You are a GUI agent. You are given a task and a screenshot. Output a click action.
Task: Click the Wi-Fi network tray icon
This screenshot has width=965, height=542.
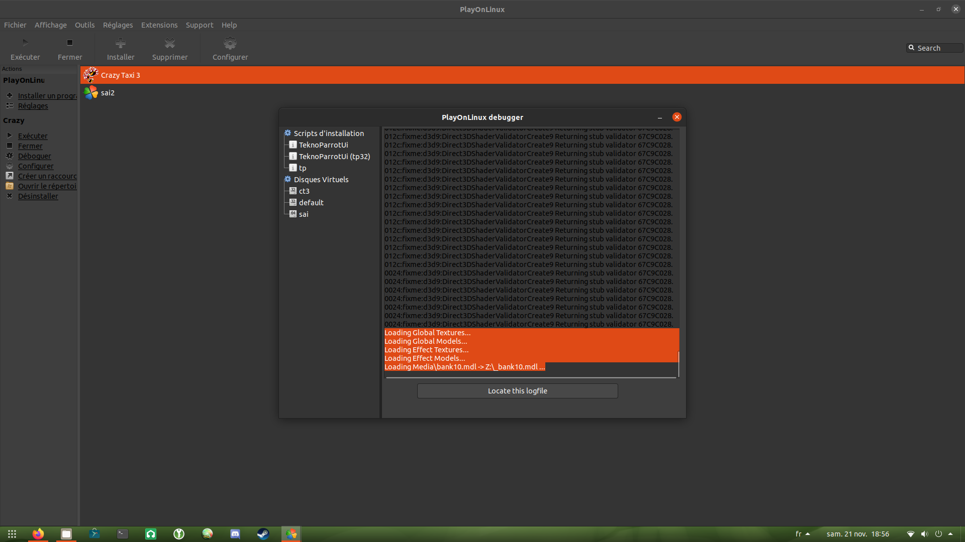pos(911,534)
